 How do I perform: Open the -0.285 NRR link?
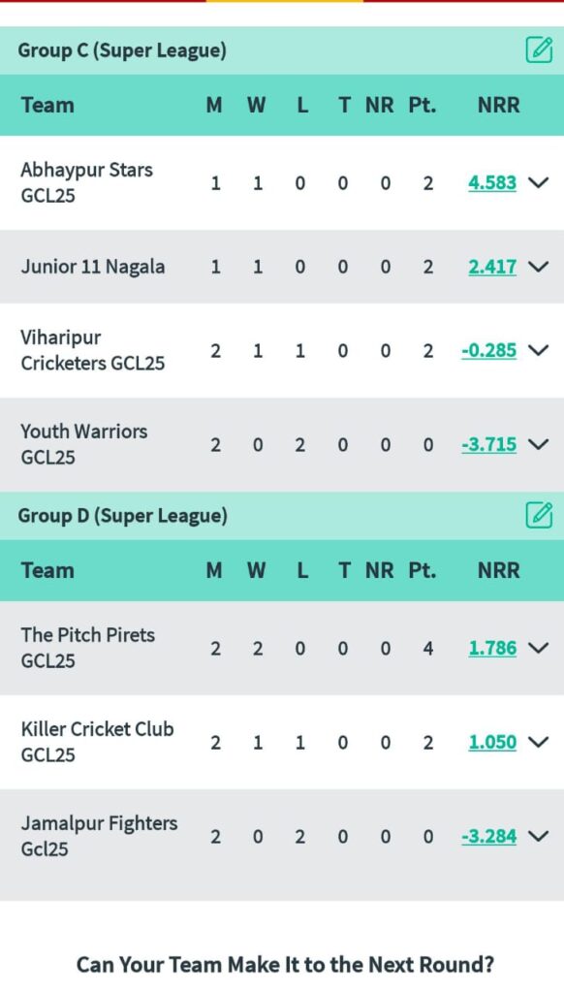tap(488, 350)
